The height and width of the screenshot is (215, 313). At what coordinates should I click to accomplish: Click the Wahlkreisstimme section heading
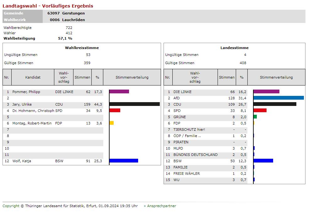pyautogui.click(x=82, y=48)
